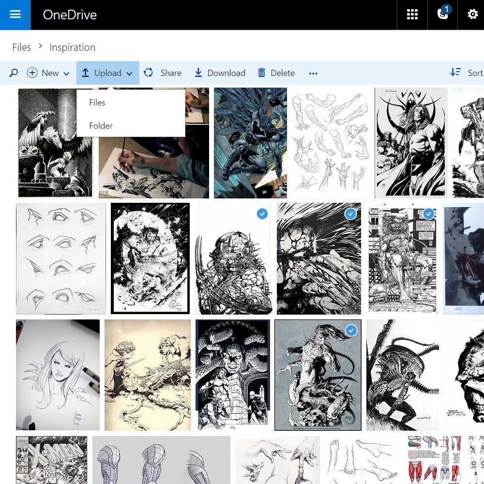Open the Alien xenomorph ink thumbnail
This screenshot has height=484, width=484.
(403, 375)
